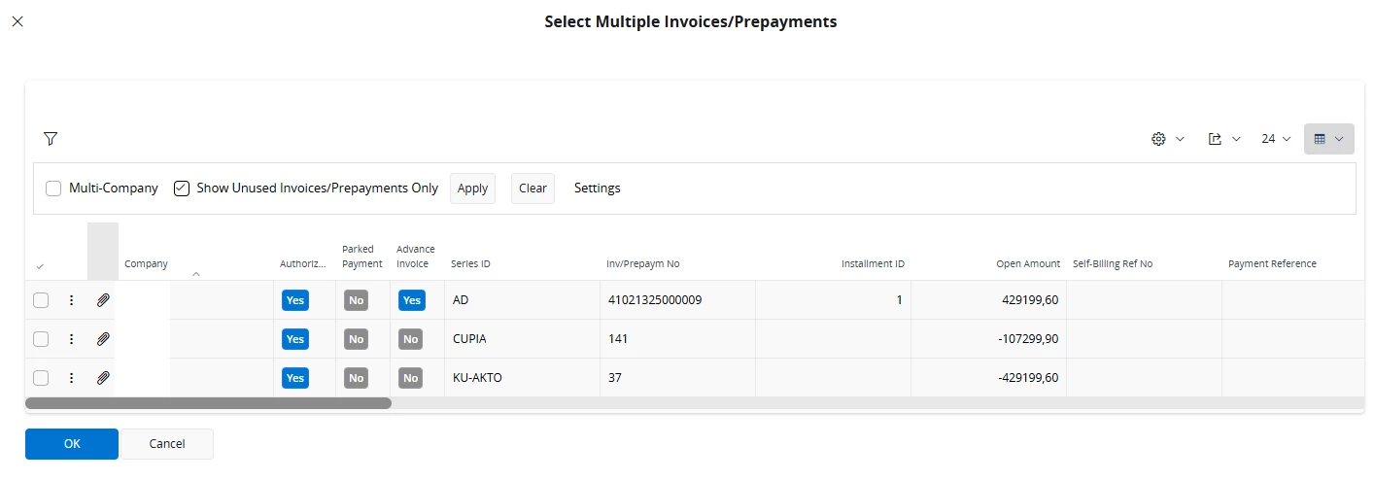Open the export dropdown

pyautogui.click(x=1224, y=139)
